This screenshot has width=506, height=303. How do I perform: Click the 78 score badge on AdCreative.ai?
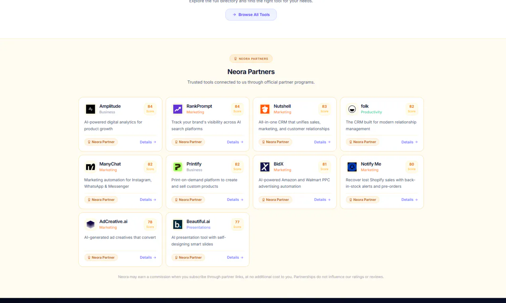[x=150, y=224]
